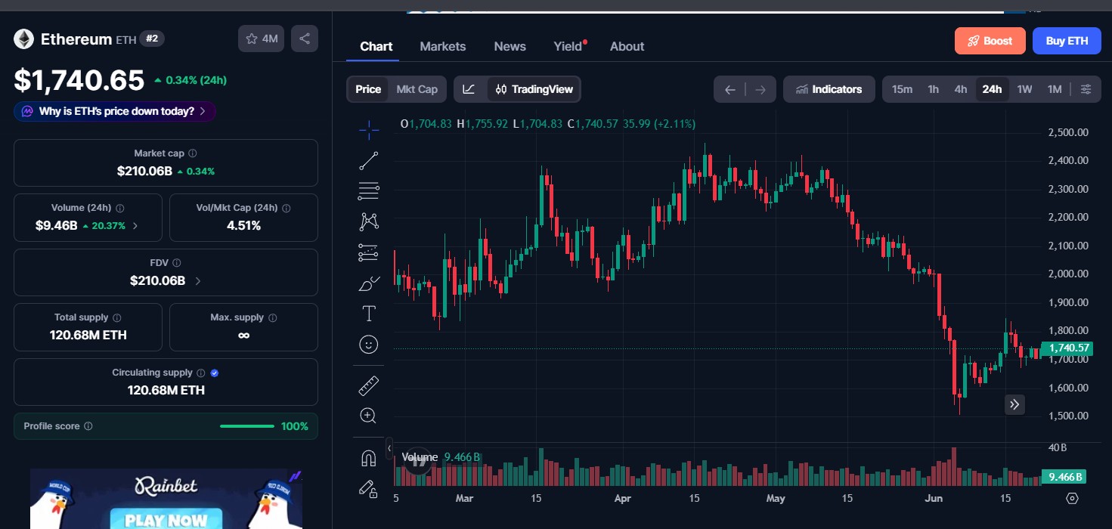Show Profile score info tooltip icon
The image size is (1112, 529).
88,426
